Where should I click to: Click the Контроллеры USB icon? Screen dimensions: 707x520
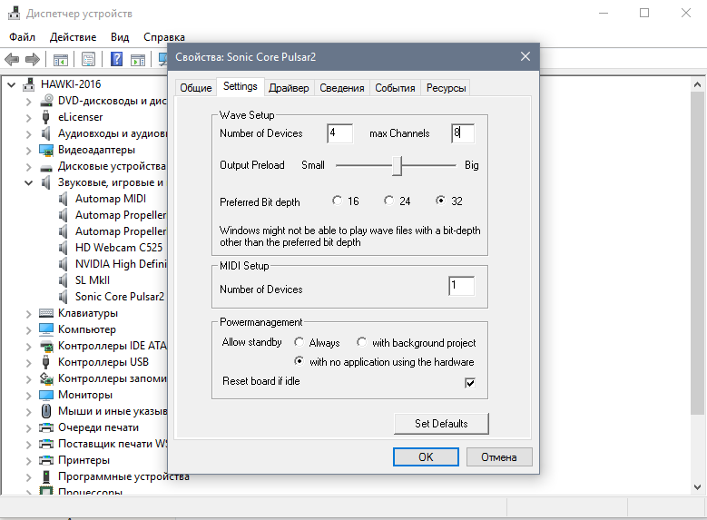pyautogui.click(x=45, y=362)
